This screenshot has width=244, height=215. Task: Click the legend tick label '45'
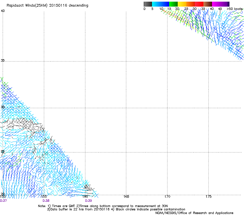220,9
